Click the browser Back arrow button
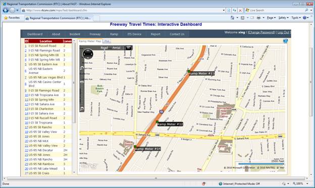315x188 pixels. (x=6, y=10)
